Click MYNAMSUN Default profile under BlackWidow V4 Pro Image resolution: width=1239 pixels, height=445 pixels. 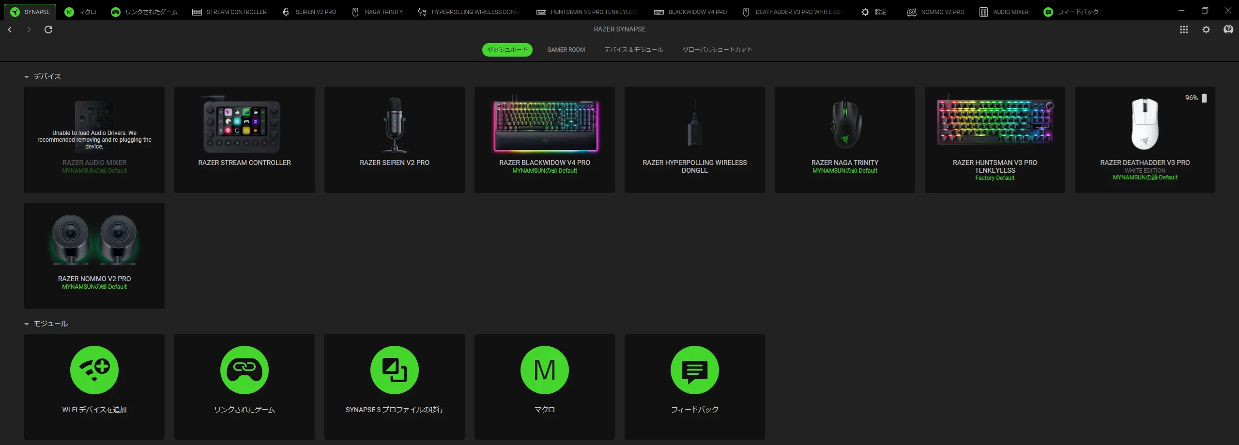tap(545, 171)
